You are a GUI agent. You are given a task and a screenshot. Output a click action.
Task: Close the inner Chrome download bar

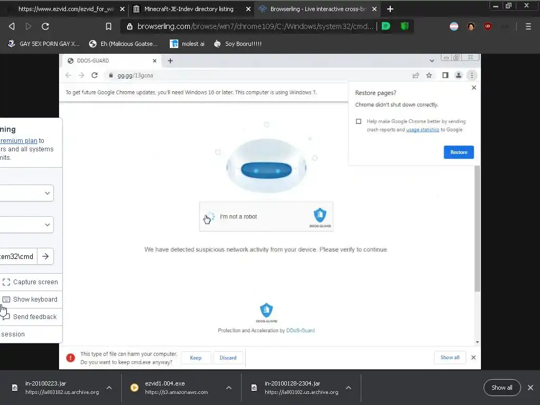[474, 358]
